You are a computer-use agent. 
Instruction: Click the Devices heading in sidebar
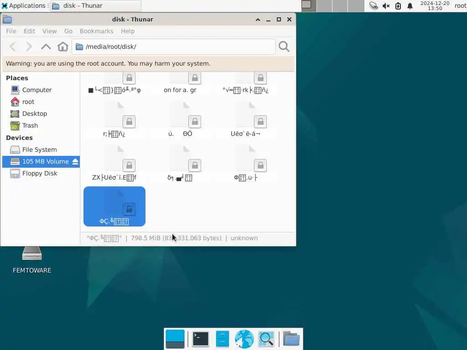[19, 138]
